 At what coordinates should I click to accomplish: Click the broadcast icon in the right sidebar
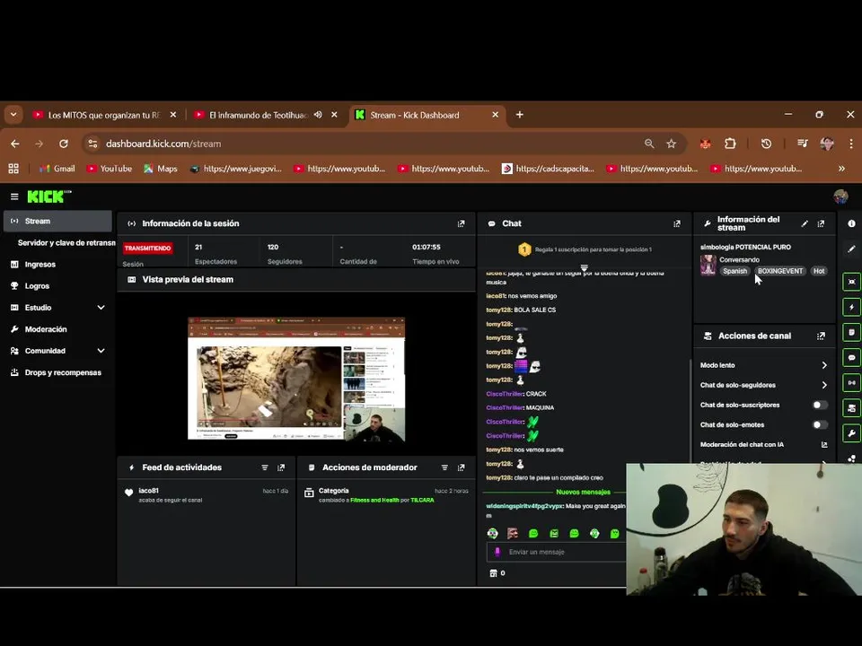click(x=851, y=383)
